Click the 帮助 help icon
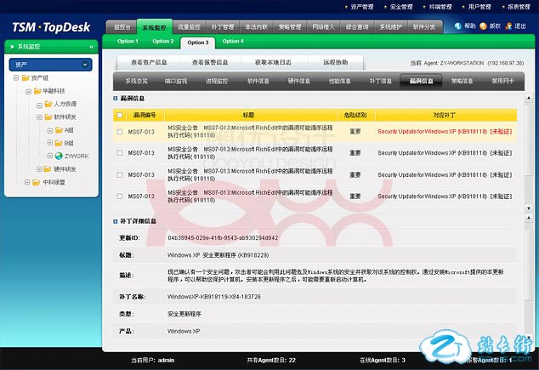Image resolution: width=539 pixels, height=370 pixels. pyautogui.click(x=458, y=26)
